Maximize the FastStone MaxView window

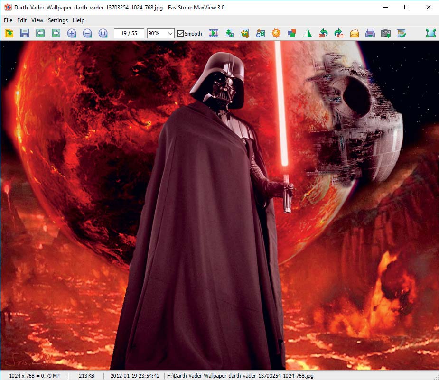coord(407,7)
